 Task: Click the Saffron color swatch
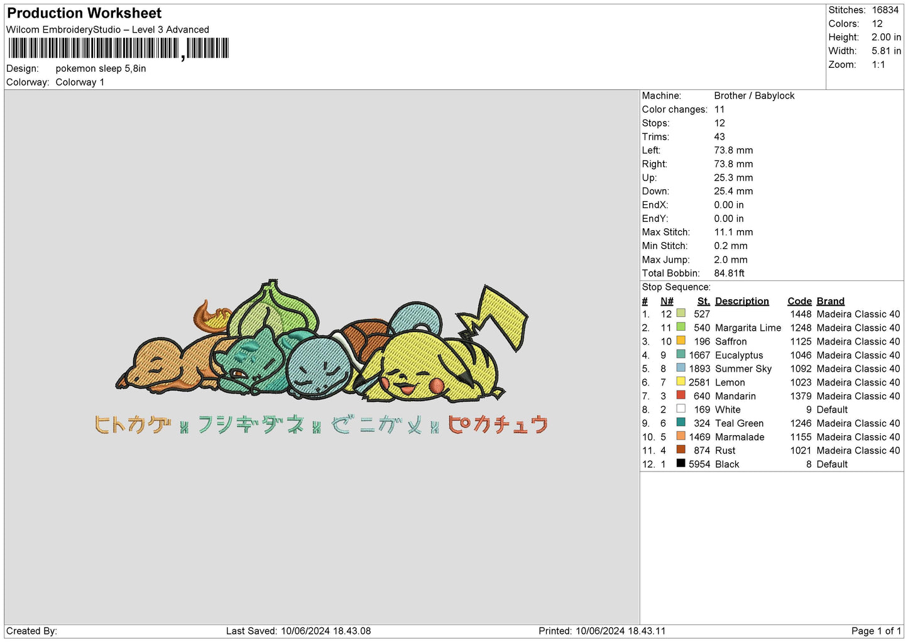point(681,341)
